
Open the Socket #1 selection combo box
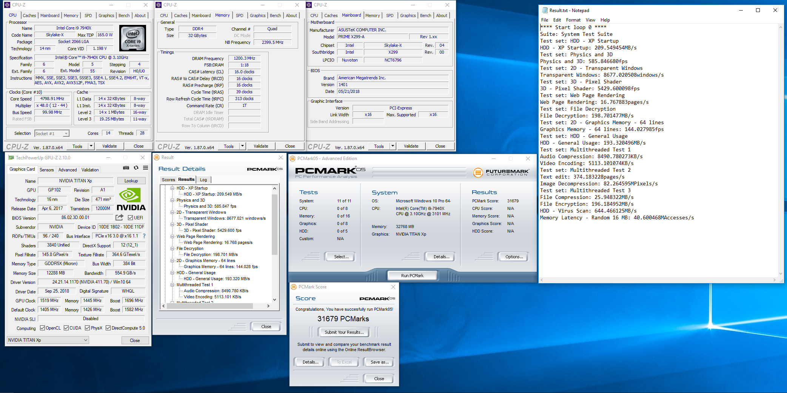click(x=52, y=133)
